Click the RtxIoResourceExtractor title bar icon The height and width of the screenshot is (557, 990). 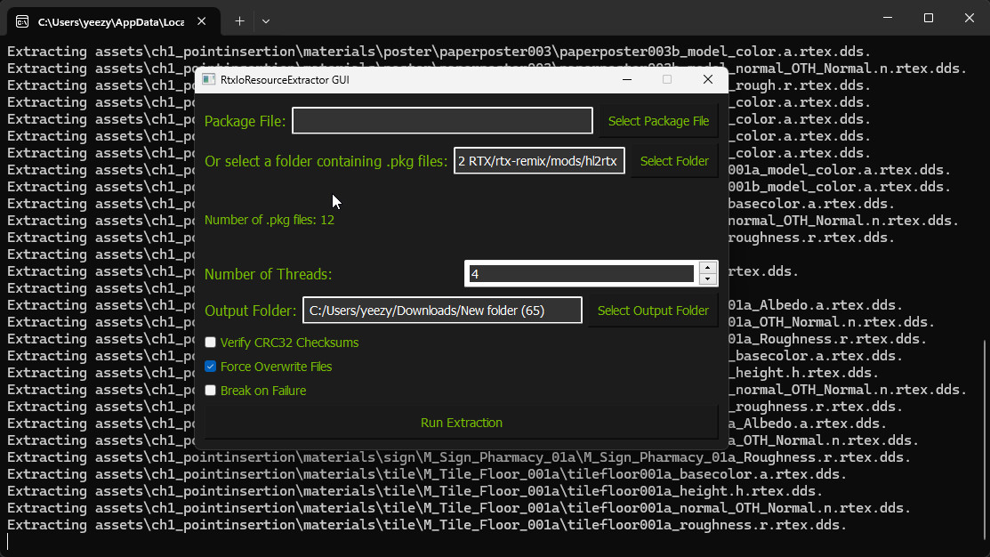pos(208,79)
